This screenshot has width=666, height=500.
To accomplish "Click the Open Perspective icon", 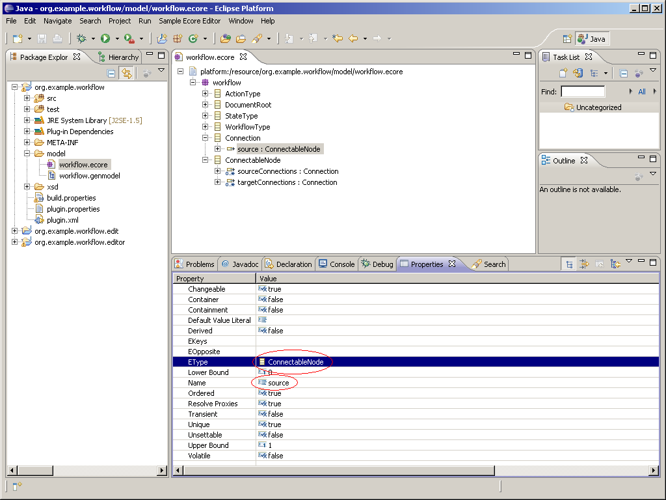I will pos(567,39).
